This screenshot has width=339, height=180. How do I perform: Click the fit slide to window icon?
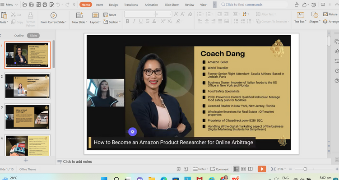[x=273, y=169]
